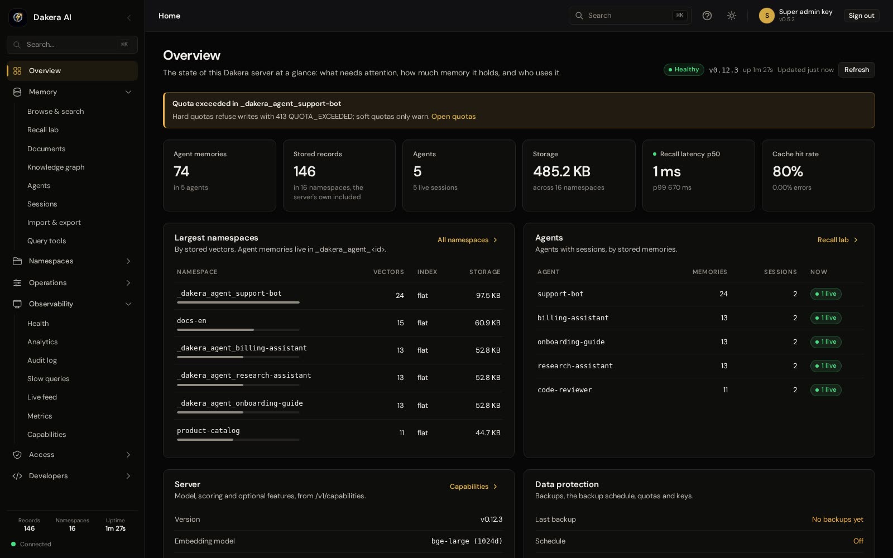Open Agents page from sidebar
Screen dimensions: 893x558
point(39,186)
